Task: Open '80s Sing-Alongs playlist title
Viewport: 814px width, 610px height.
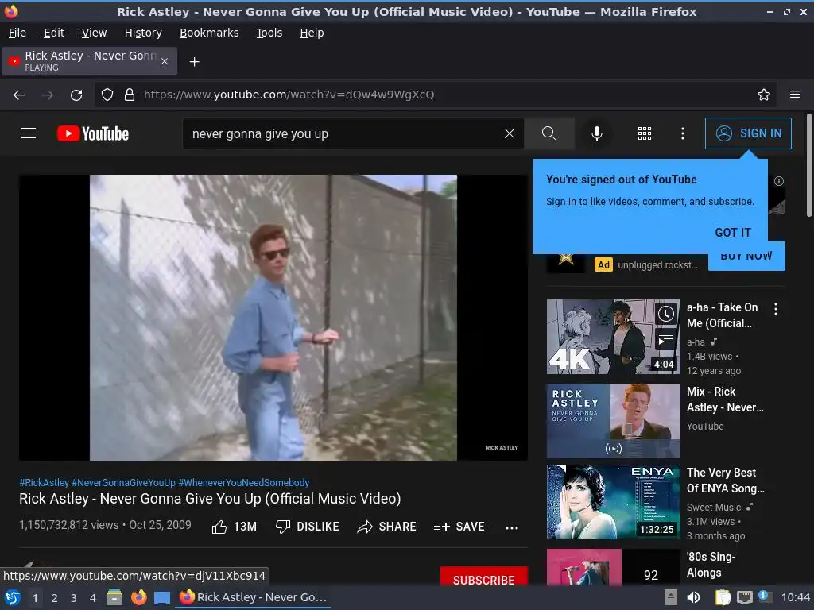Action: [x=711, y=565]
